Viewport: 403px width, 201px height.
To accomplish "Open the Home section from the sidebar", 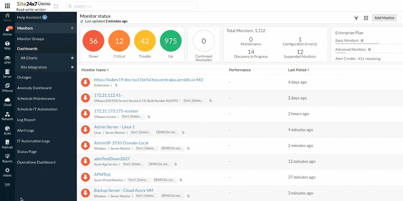I will coord(7,16).
